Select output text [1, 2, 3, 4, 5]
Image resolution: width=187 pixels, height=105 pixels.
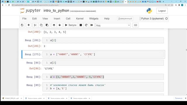(55, 32)
